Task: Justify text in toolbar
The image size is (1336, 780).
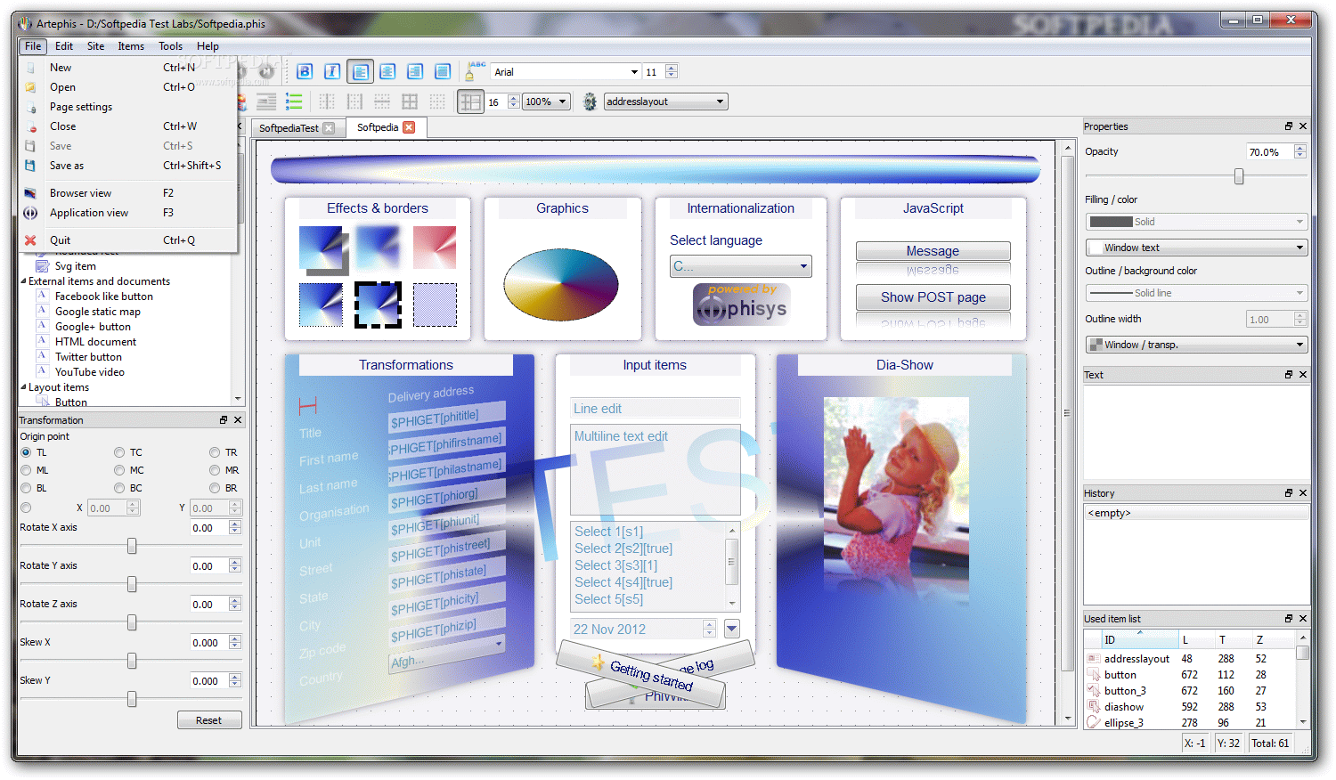Action: (x=443, y=72)
